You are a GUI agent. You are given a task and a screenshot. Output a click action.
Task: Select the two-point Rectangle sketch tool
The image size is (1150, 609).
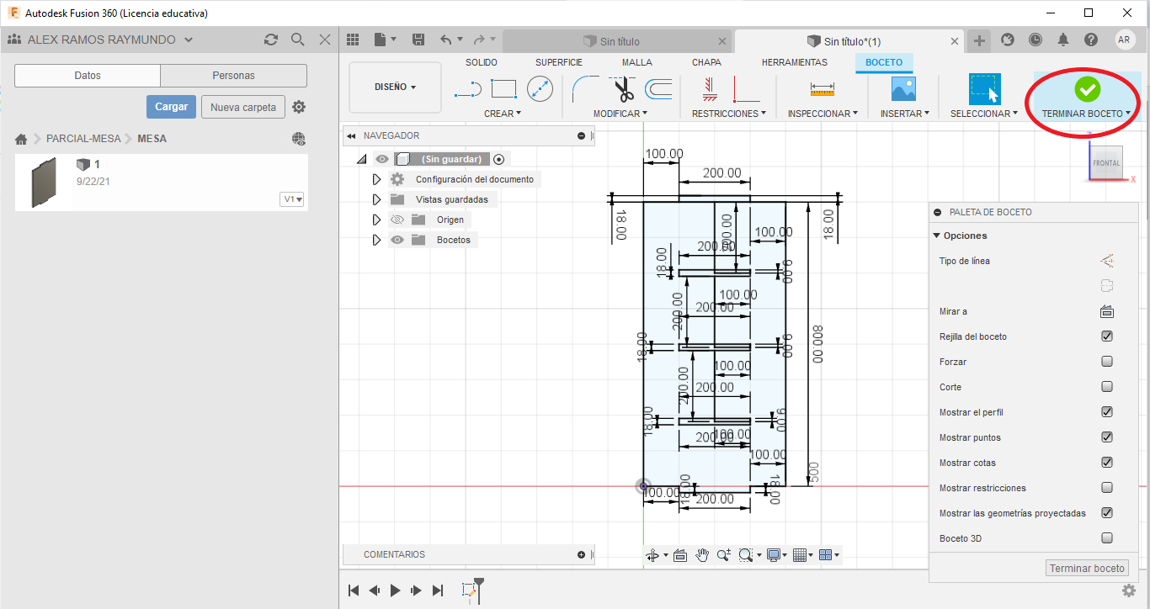(503, 89)
